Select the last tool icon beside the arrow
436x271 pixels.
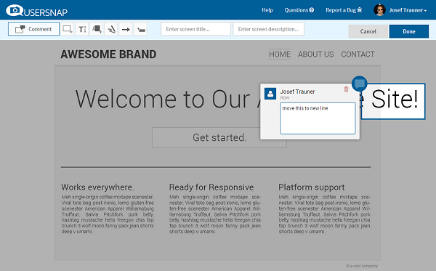(141, 29)
